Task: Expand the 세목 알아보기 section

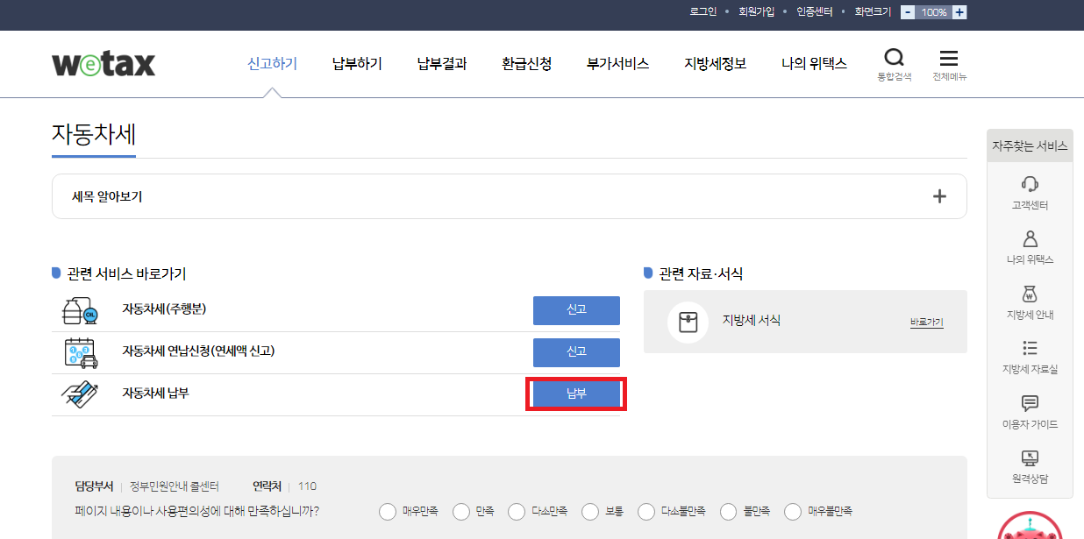Action: (x=939, y=196)
